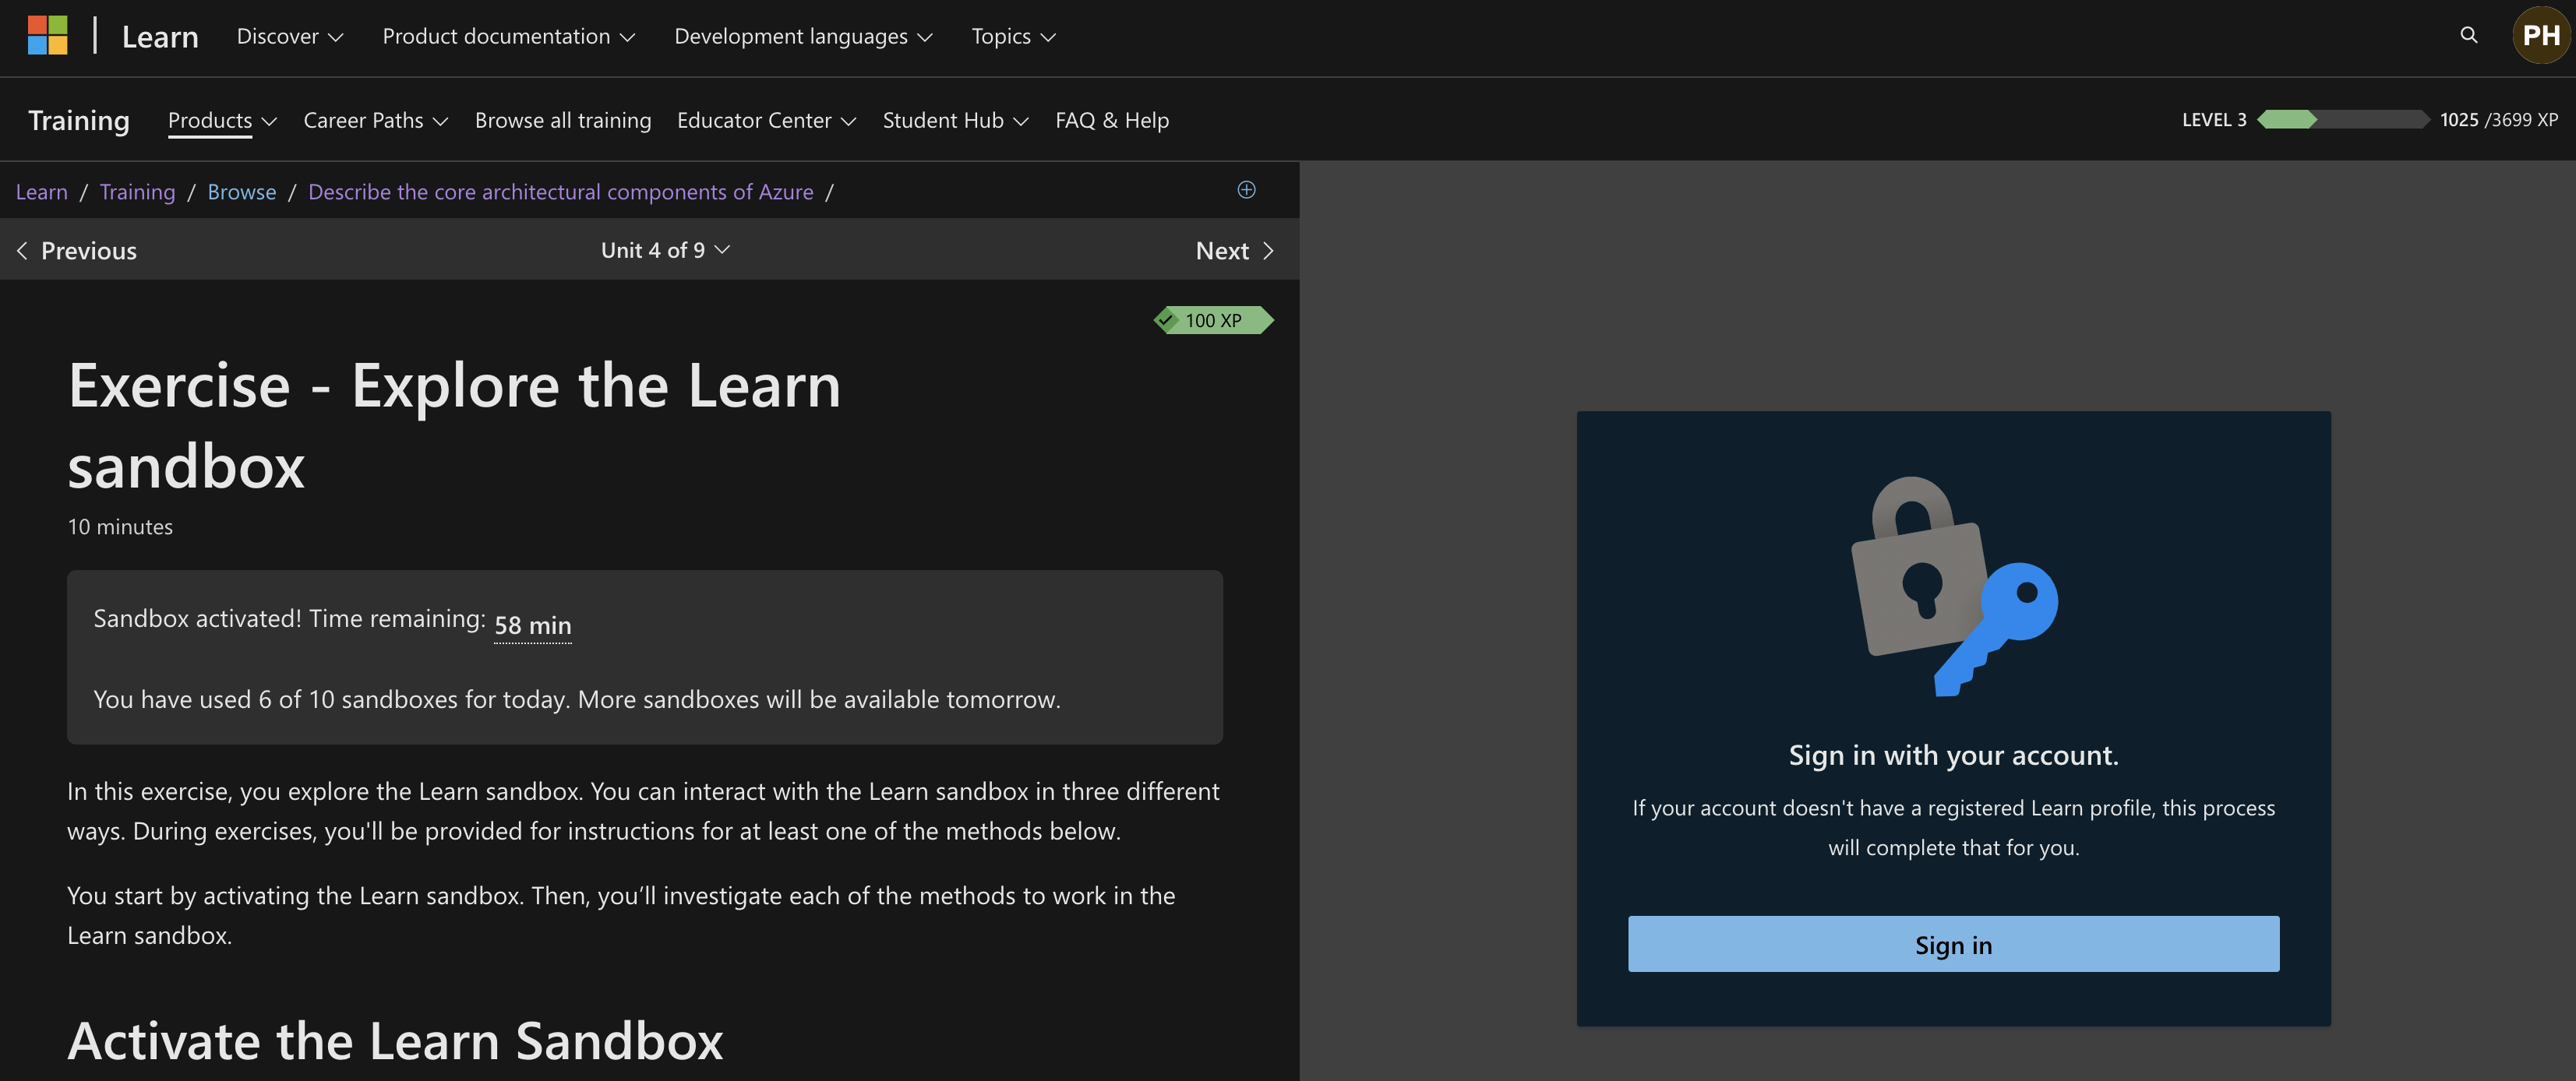Go to the Learn home title
This screenshot has height=1081, width=2576.
click(x=160, y=37)
